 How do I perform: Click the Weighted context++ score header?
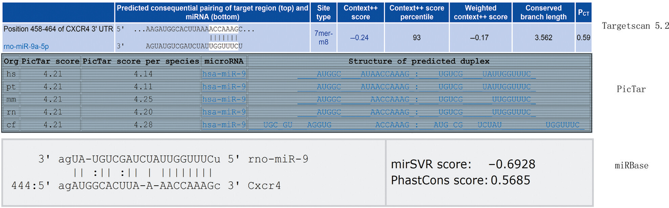[x=480, y=12]
